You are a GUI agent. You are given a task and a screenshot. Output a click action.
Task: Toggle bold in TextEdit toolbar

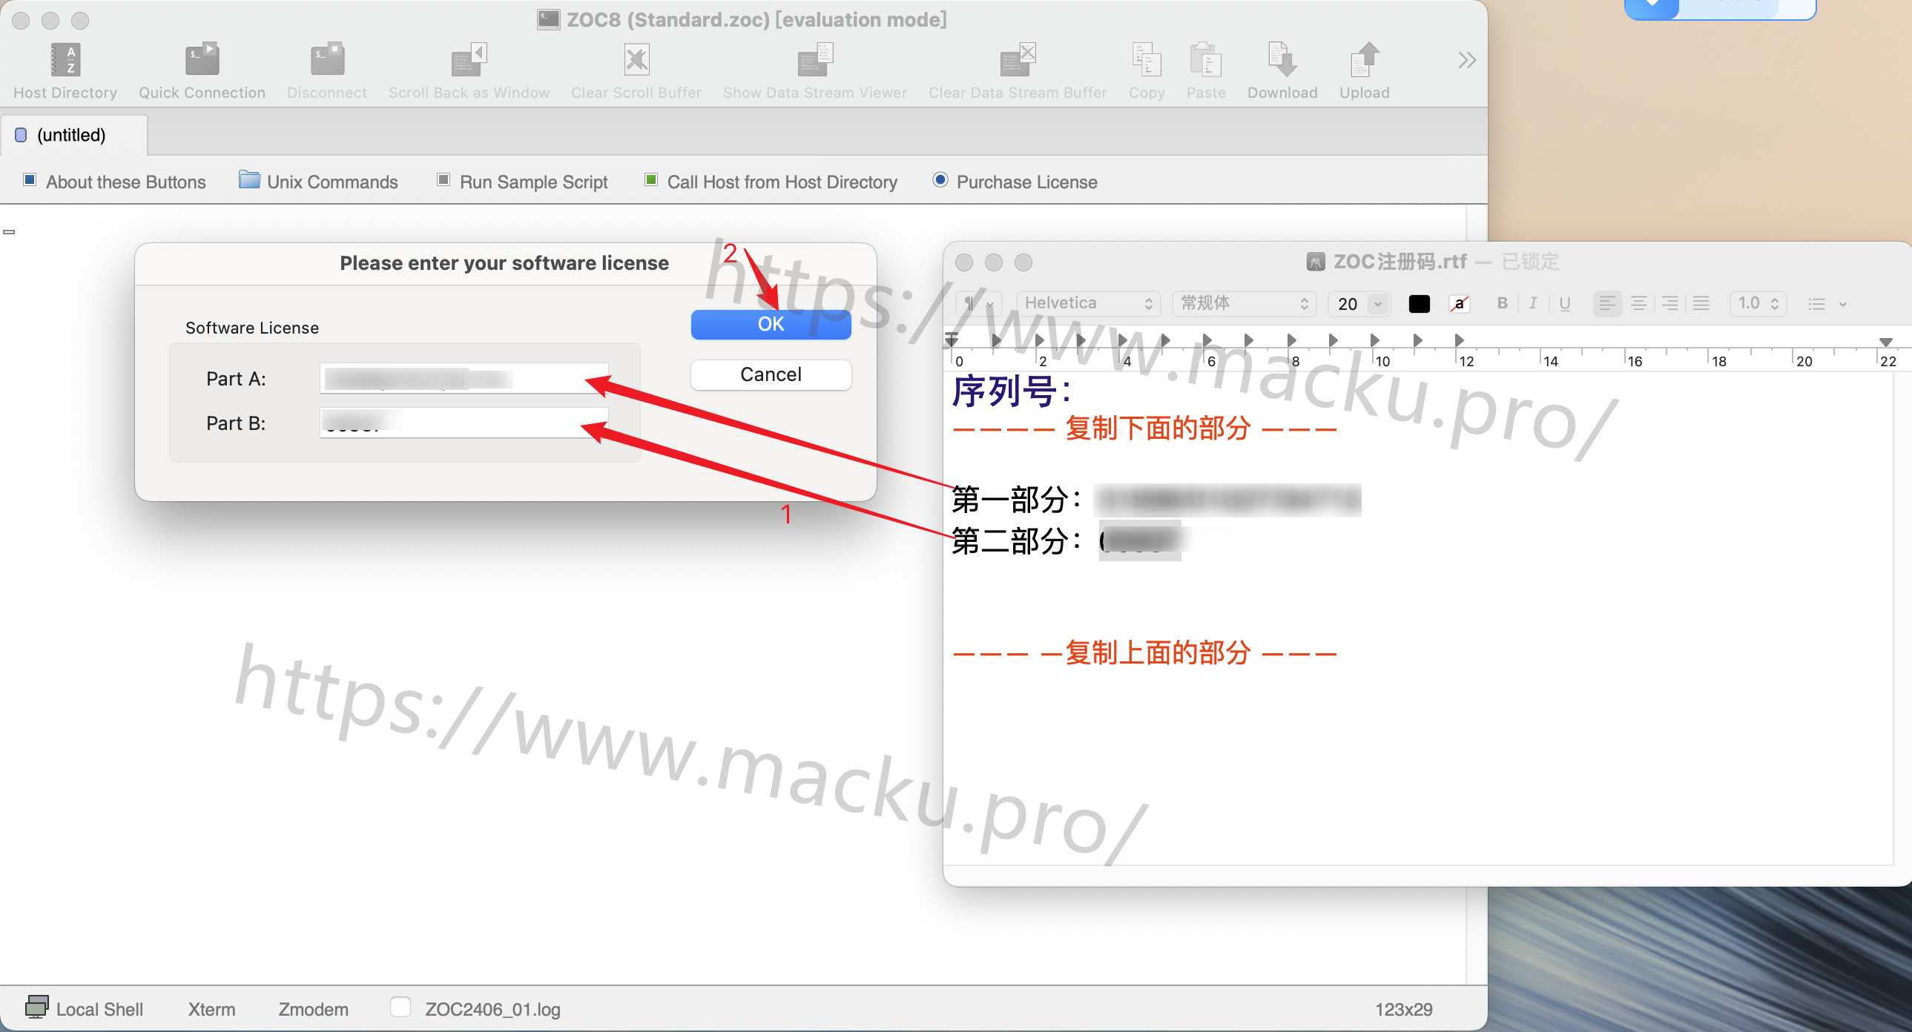1502,303
